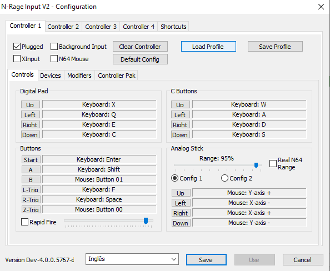Click the Start assignment button
The image size is (330, 271).
(31, 159)
